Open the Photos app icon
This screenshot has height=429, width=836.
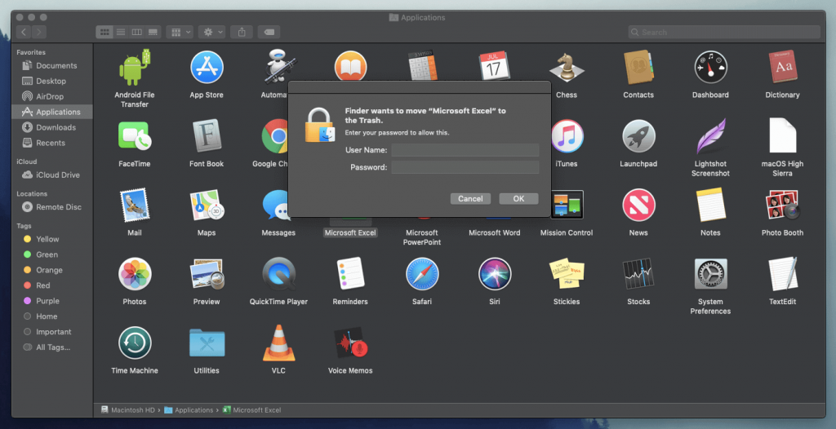click(x=135, y=274)
